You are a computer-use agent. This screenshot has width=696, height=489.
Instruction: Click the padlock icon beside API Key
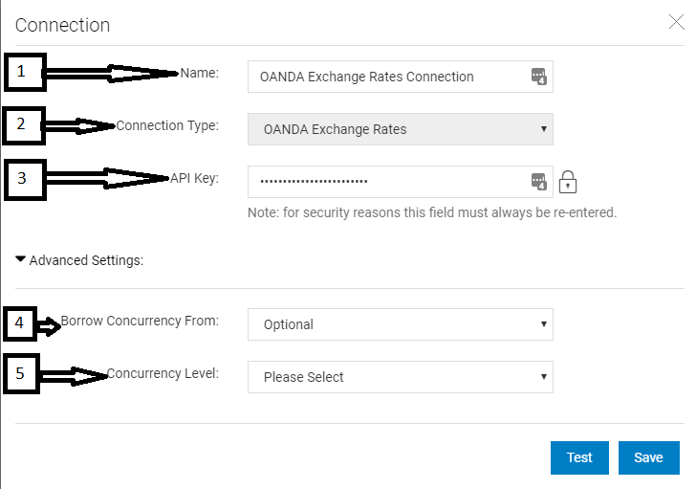tap(568, 182)
